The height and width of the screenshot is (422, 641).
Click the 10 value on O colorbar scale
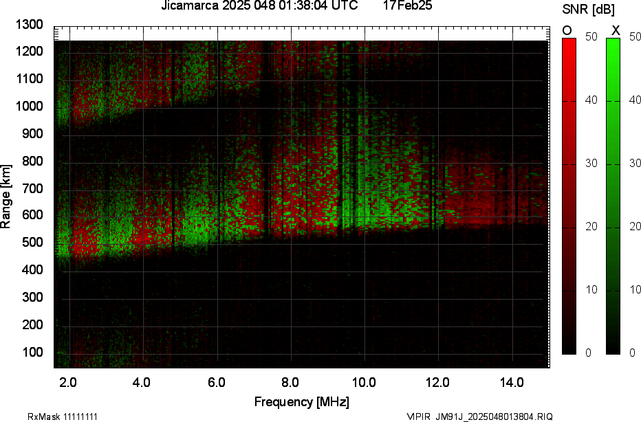pyautogui.click(x=591, y=289)
